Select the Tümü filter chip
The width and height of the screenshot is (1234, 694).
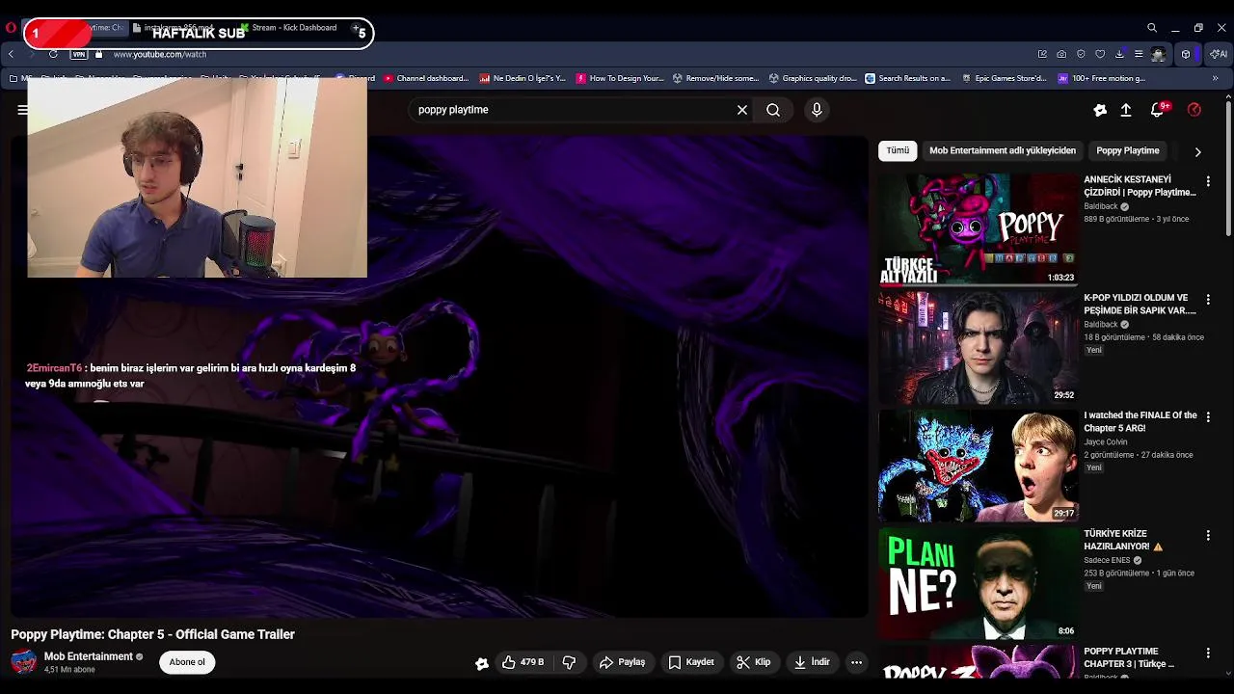pyautogui.click(x=898, y=150)
